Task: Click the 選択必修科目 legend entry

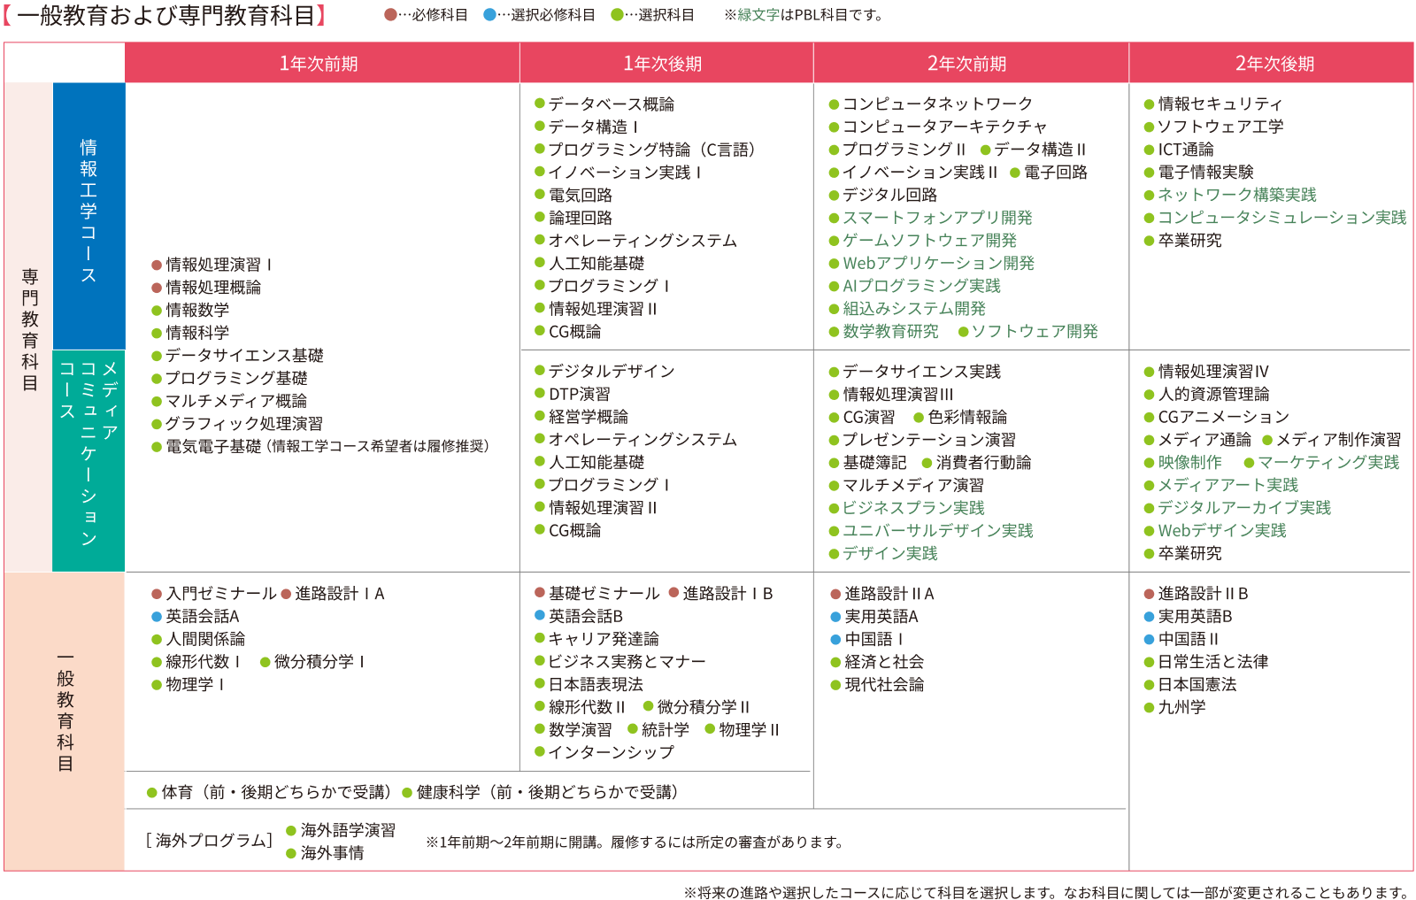Action: pyautogui.click(x=539, y=15)
